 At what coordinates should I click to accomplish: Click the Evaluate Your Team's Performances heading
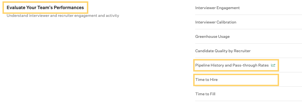[x=45, y=8]
